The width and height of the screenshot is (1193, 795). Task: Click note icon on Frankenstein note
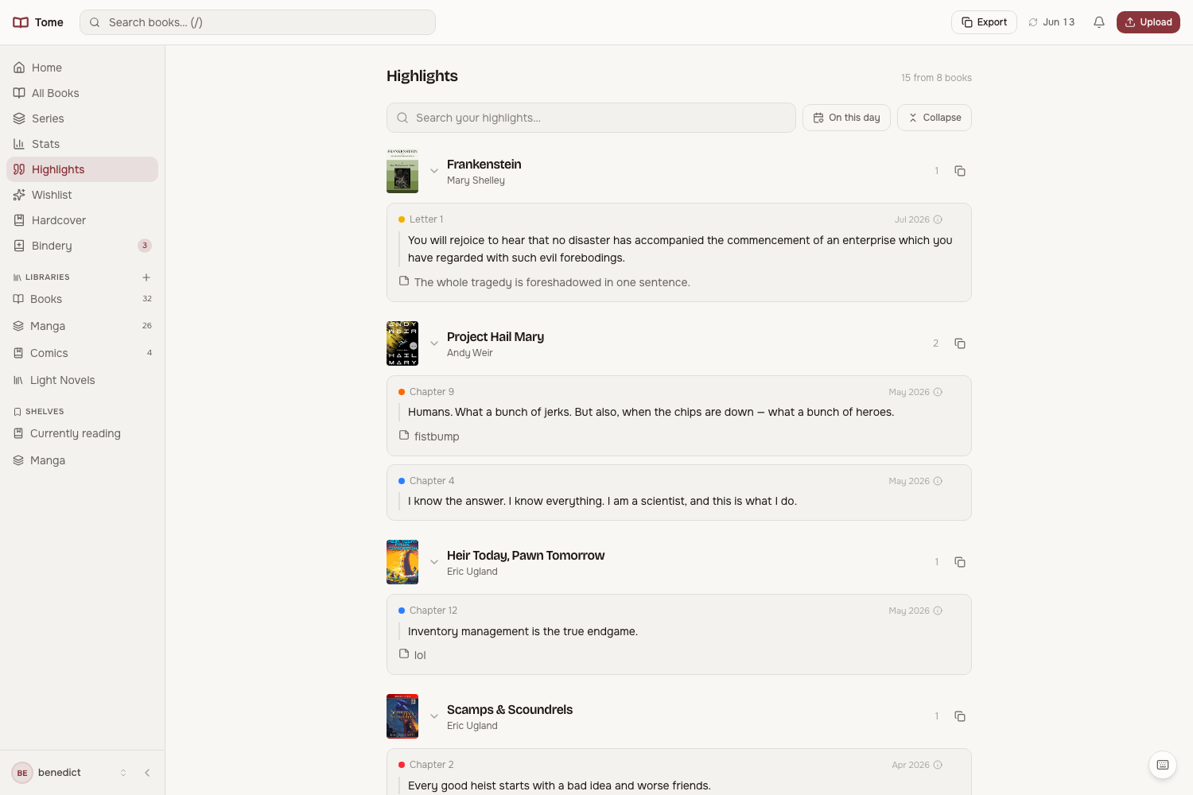point(404,281)
